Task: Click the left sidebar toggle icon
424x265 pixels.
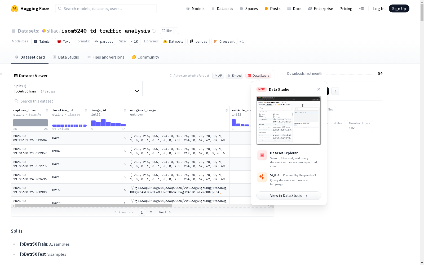Action: tap(1, 73)
